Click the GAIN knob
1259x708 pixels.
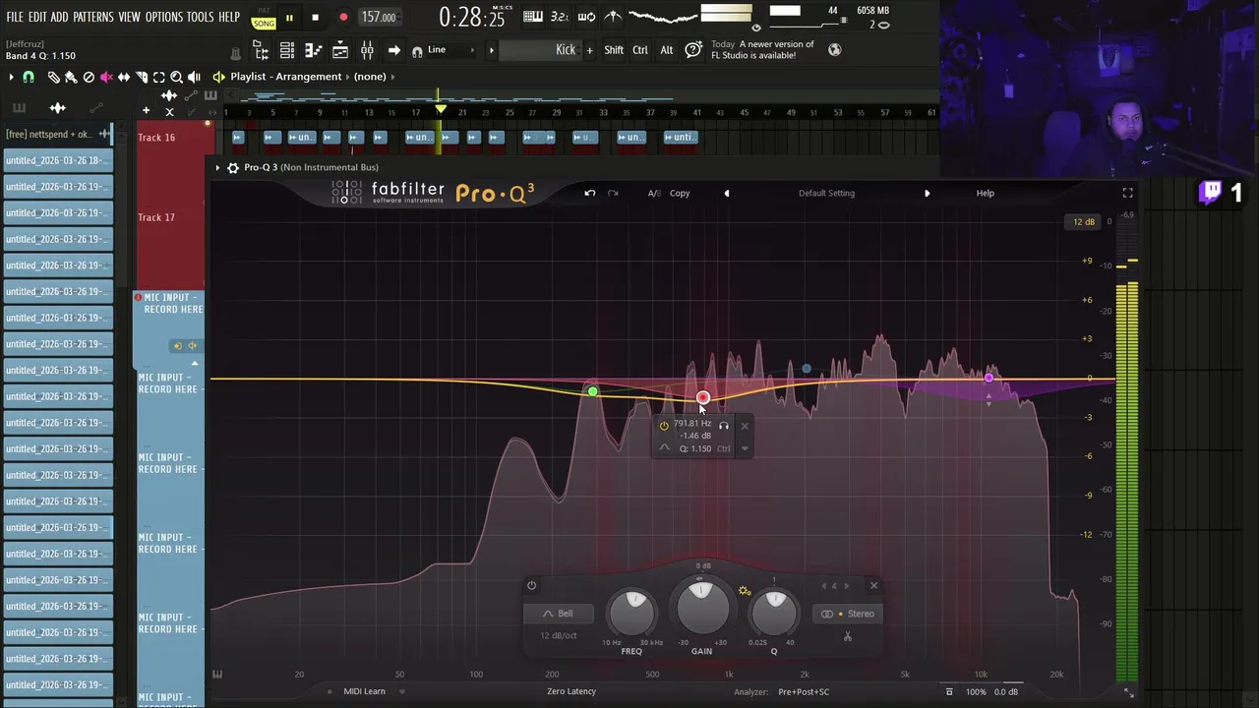pyautogui.click(x=702, y=607)
